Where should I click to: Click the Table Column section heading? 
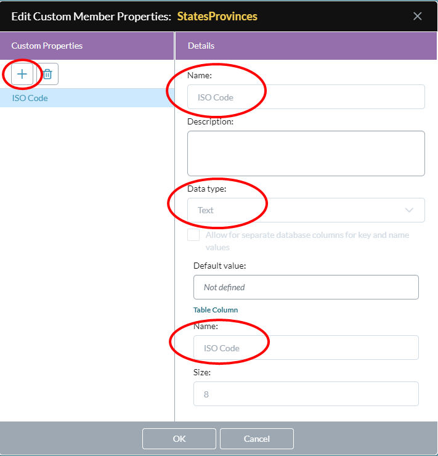(216, 310)
